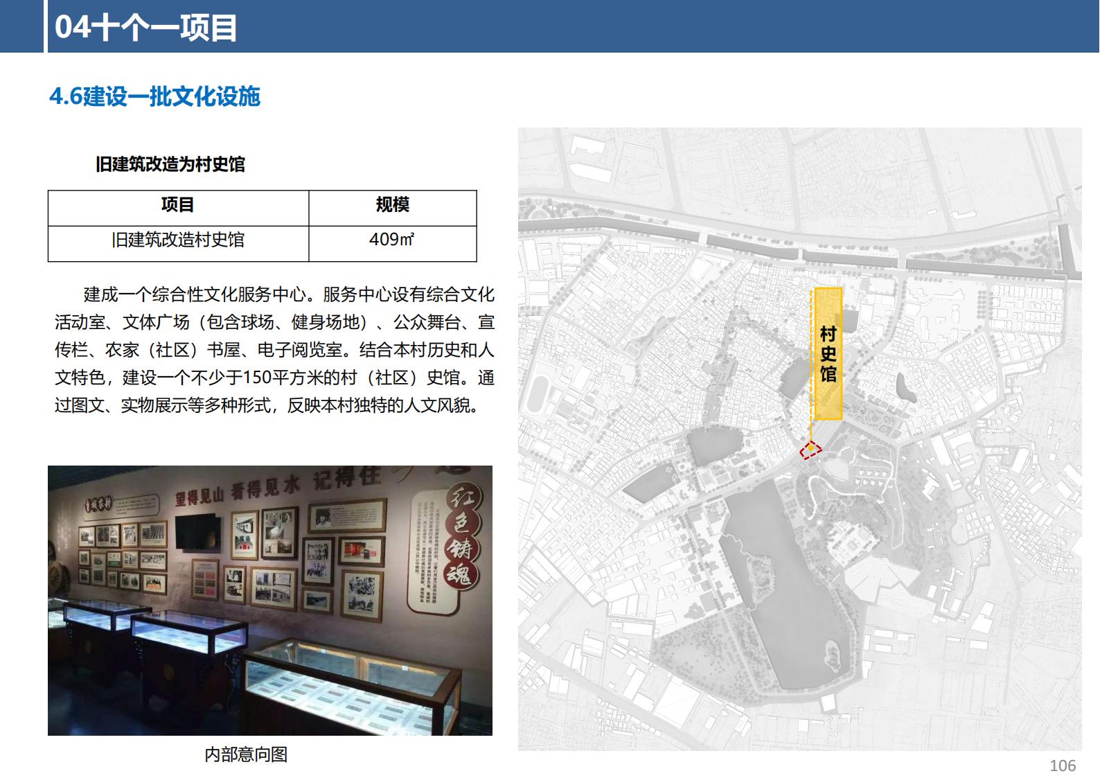The width and height of the screenshot is (1100, 778).
Task: Select the heading '4.6建设一批文化设施'
Action: pyautogui.click(x=154, y=96)
